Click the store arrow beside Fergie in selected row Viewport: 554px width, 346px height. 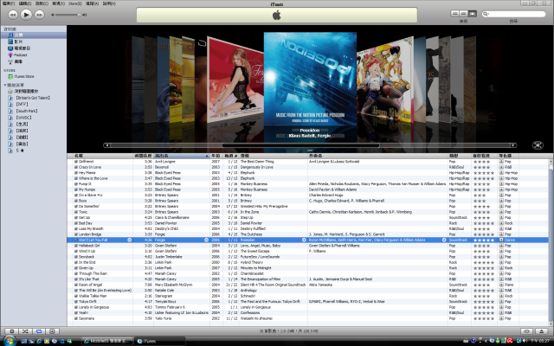[206, 240]
